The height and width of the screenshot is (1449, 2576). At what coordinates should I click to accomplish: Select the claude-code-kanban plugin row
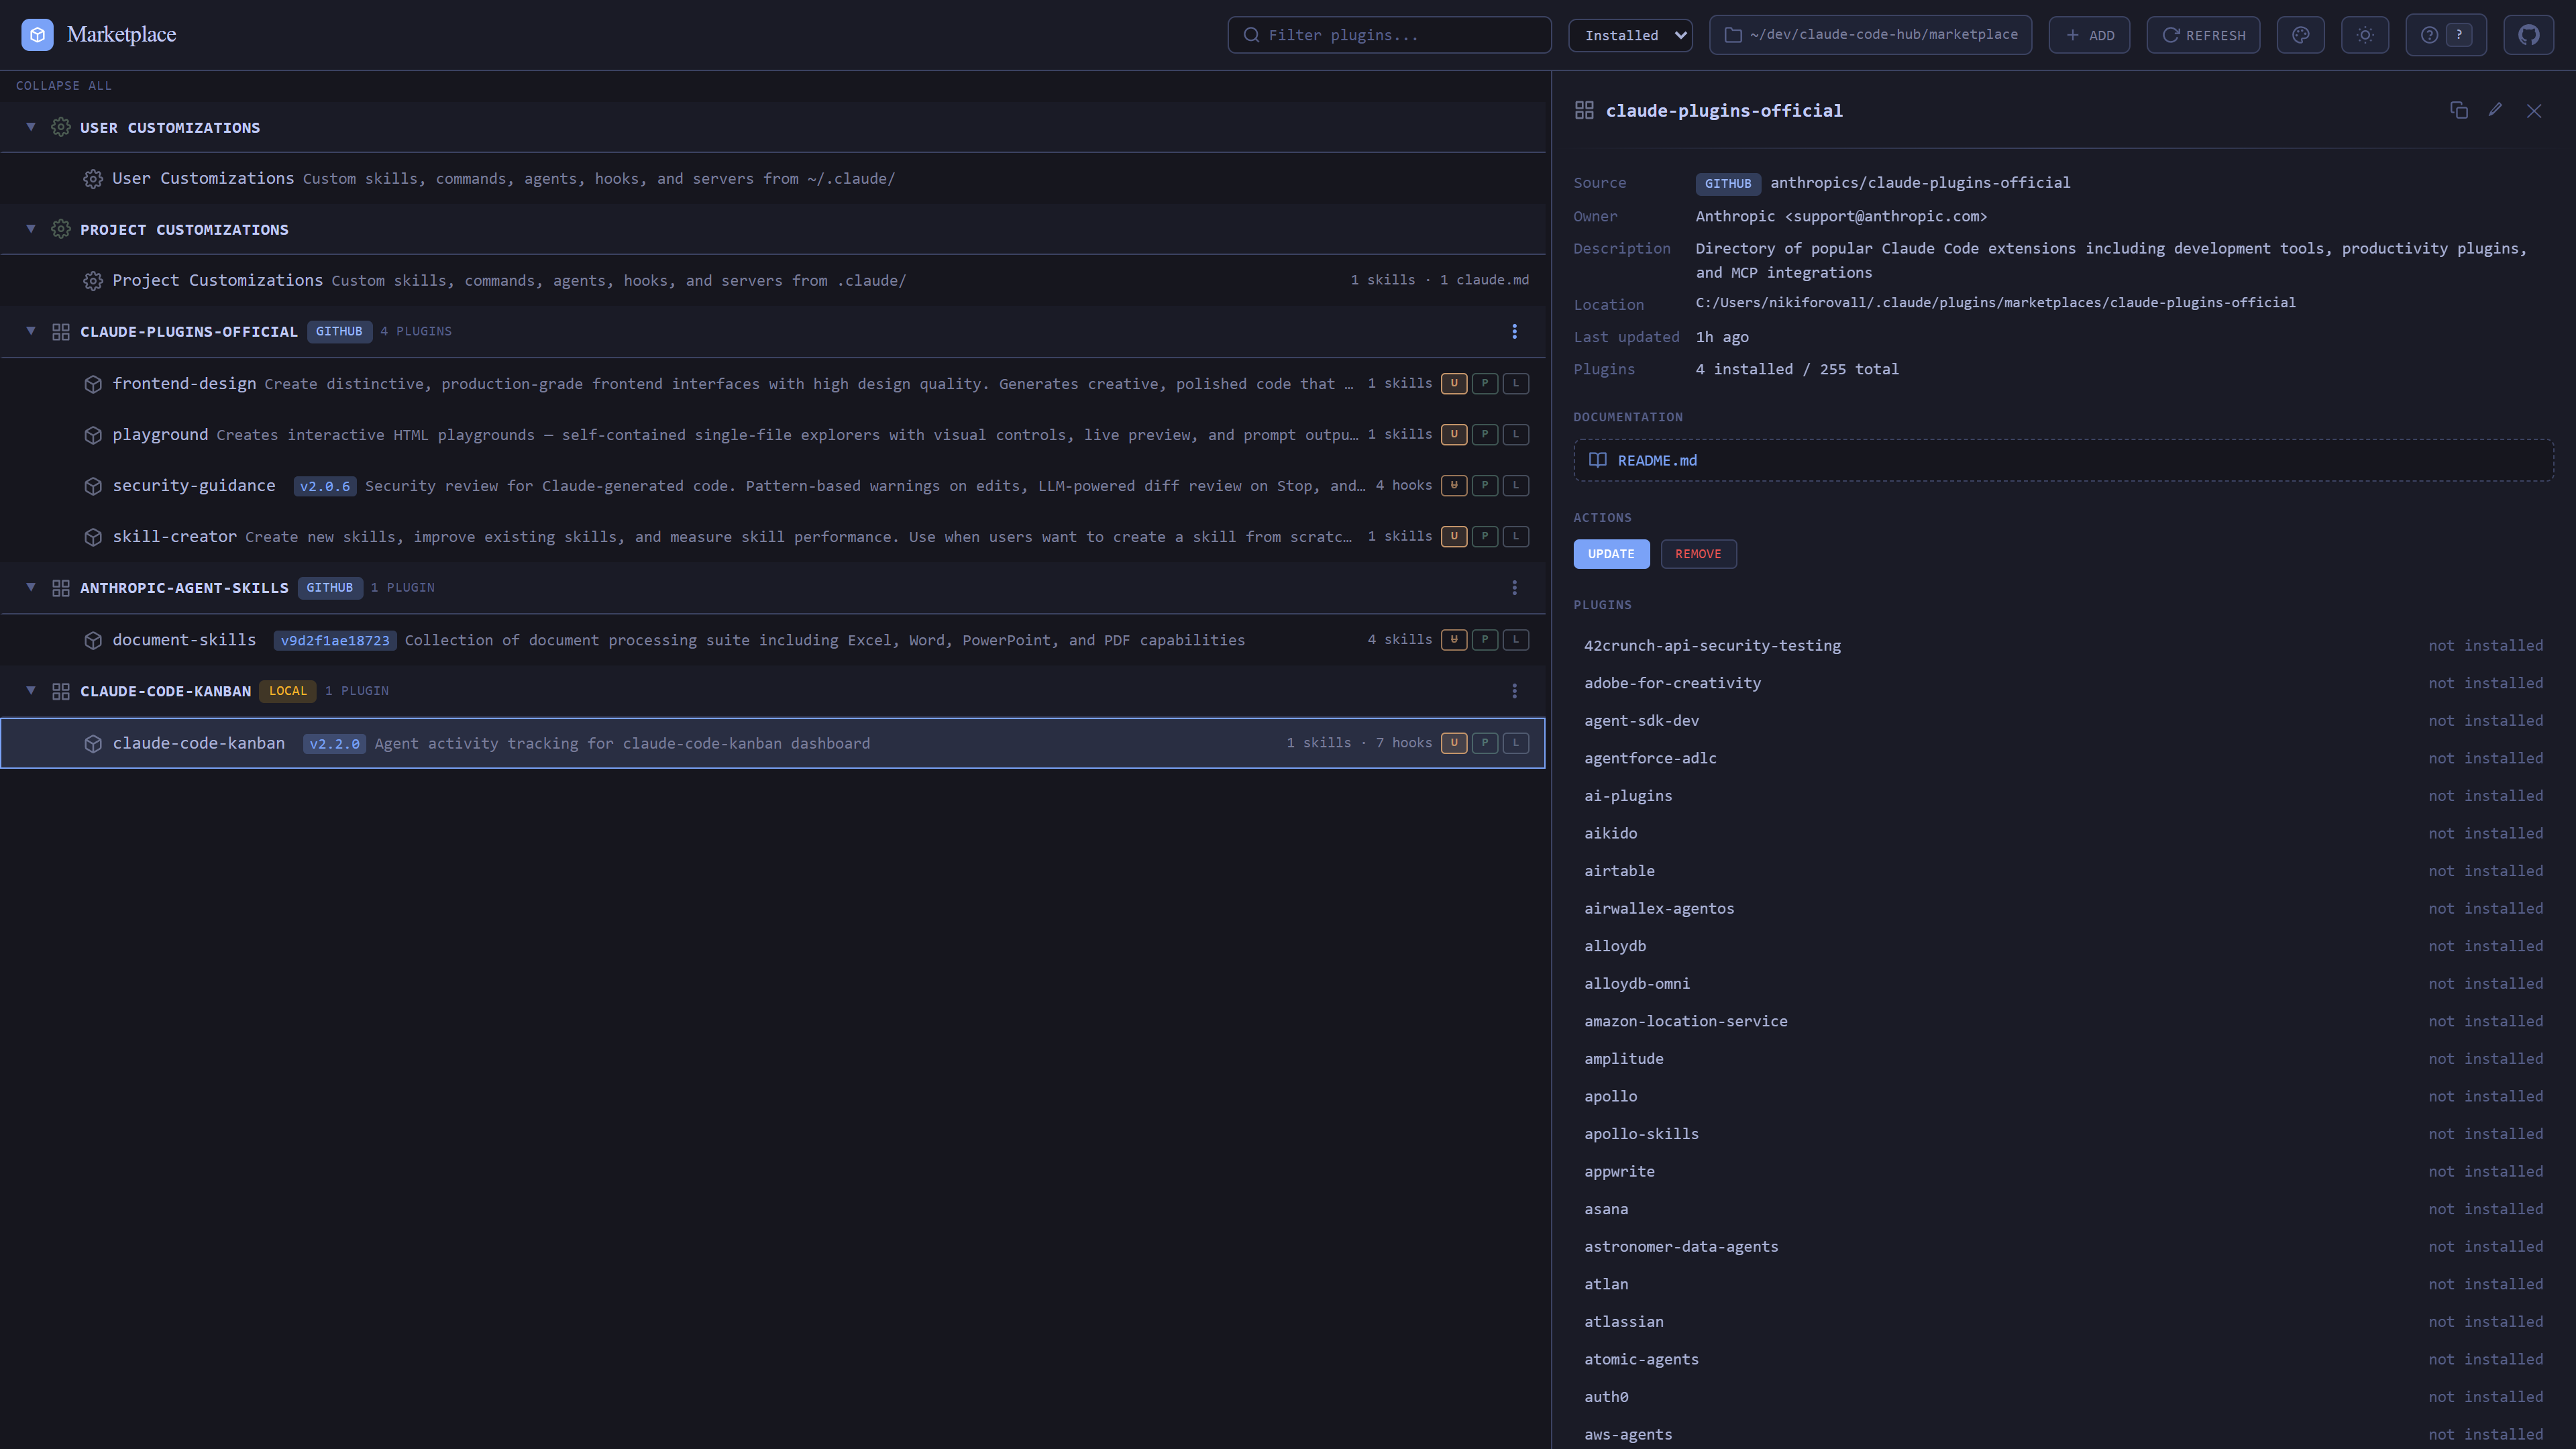[x=773, y=743]
